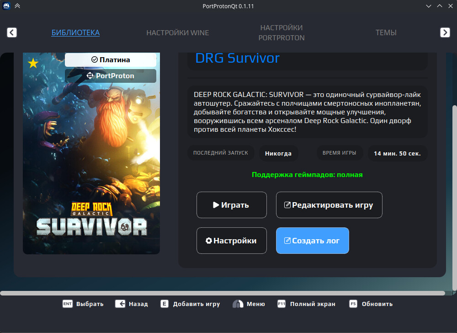
Task: Switch to the Настройки Wine tab
Action: (x=177, y=33)
